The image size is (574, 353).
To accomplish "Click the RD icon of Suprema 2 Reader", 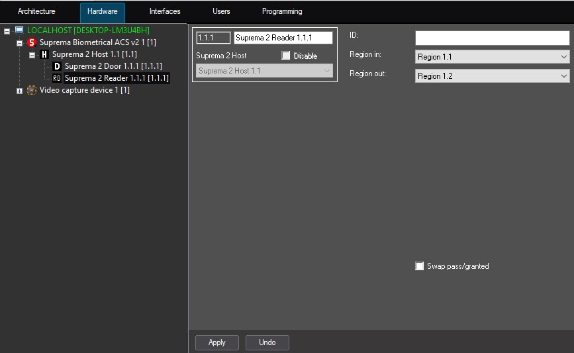I will click(57, 78).
